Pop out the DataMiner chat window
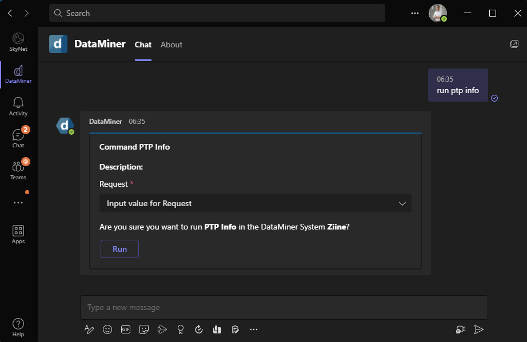Image resolution: width=527 pixels, height=342 pixels. [x=514, y=44]
